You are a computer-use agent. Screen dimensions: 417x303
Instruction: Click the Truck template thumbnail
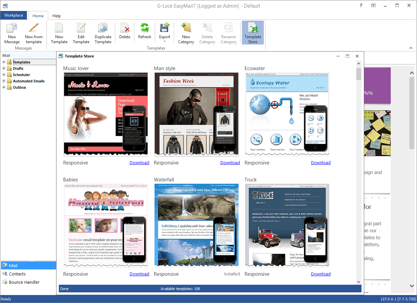coord(287,225)
